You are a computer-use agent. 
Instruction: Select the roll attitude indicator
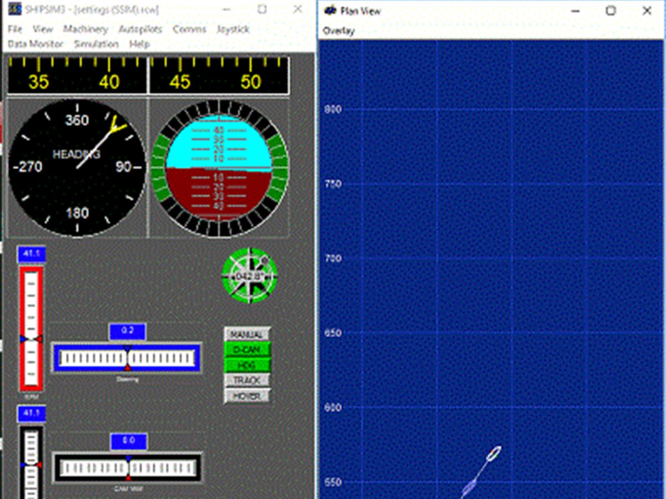(221, 166)
